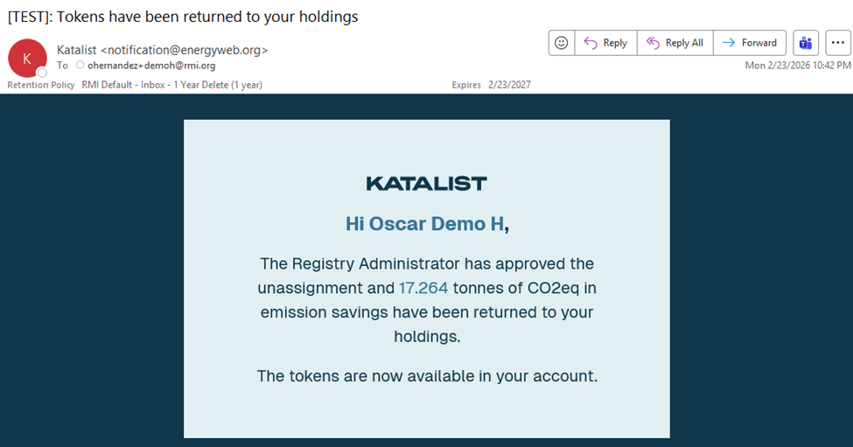This screenshot has width=853, height=447.
Task: Click recipient presence circle beside ohernandez address
Action: (x=80, y=66)
